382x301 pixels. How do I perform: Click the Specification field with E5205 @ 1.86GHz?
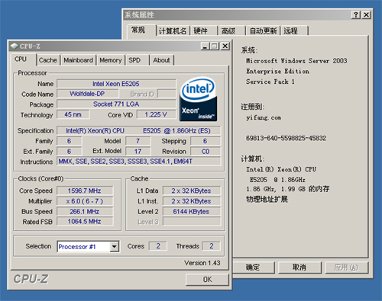tap(138, 131)
